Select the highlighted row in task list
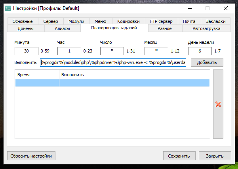The height and width of the screenshot is (169, 238). (x=112, y=83)
